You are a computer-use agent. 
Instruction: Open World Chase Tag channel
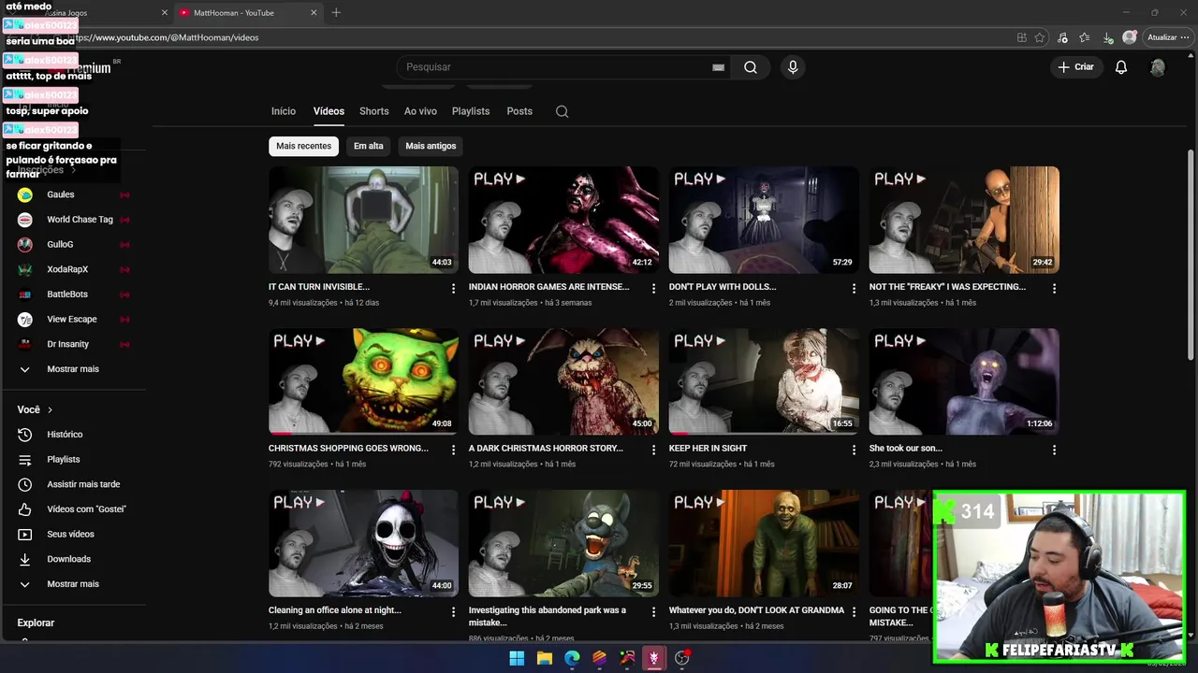coord(73,220)
